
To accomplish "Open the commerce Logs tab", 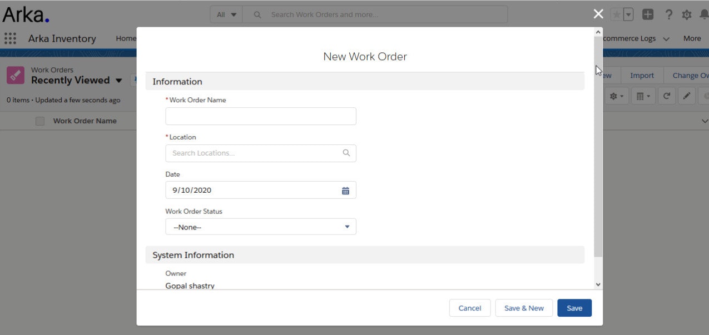I will click(x=629, y=38).
